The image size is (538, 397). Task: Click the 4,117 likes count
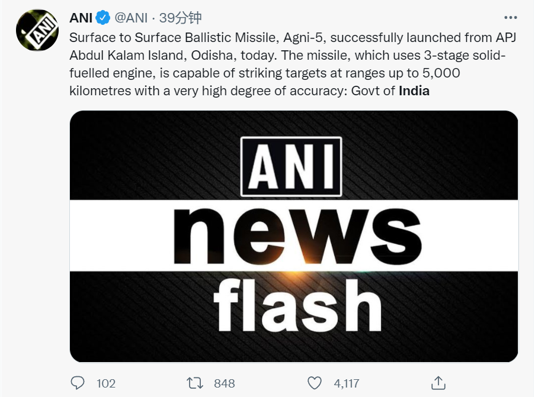click(x=347, y=383)
